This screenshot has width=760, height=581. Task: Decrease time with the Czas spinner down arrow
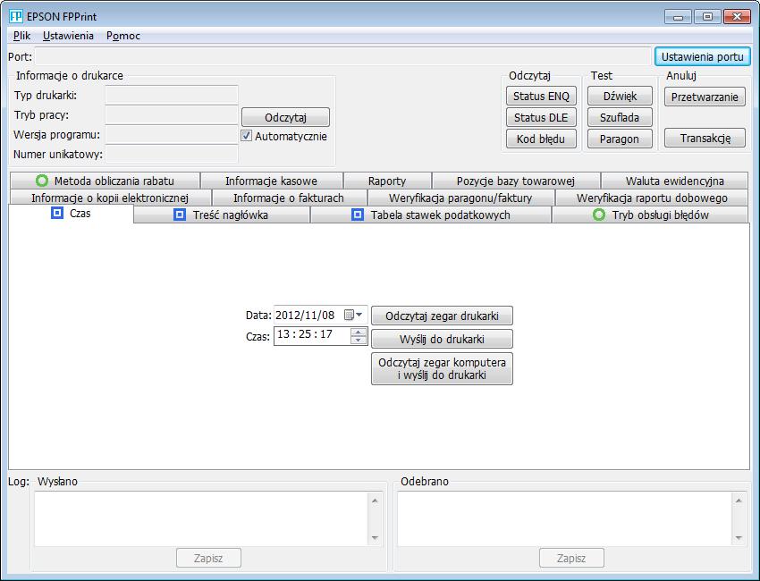click(x=359, y=339)
